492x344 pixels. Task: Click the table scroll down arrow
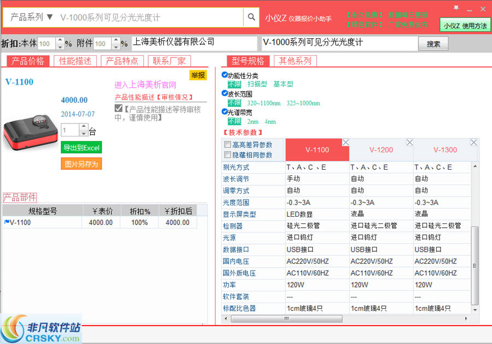click(x=475, y=310)
